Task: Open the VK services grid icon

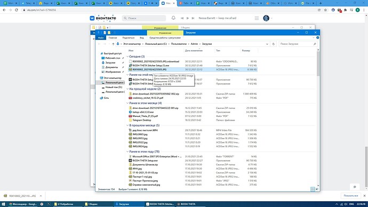Action: click(x=257, y=18)
